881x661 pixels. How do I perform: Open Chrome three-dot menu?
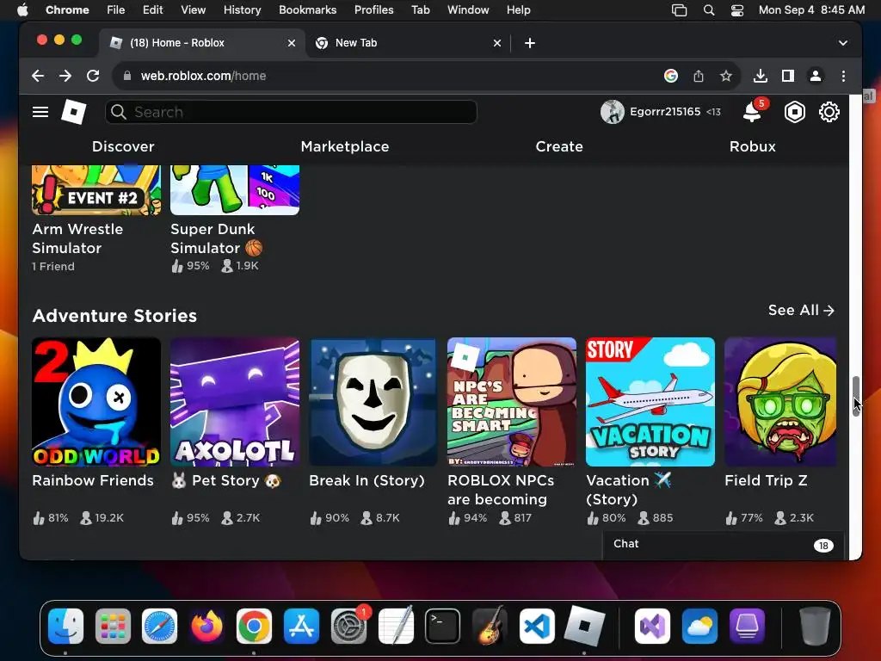tap(843, 76)
